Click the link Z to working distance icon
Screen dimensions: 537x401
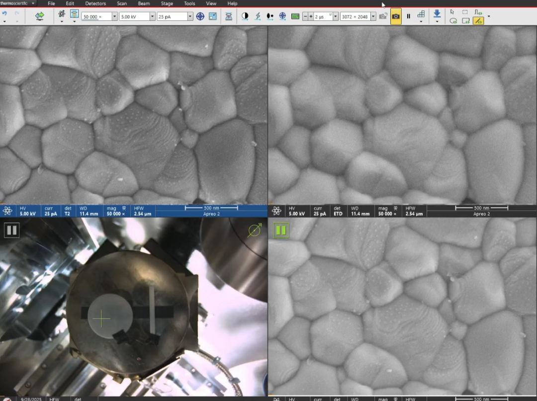pyautogui.click(x=228, y=16)
